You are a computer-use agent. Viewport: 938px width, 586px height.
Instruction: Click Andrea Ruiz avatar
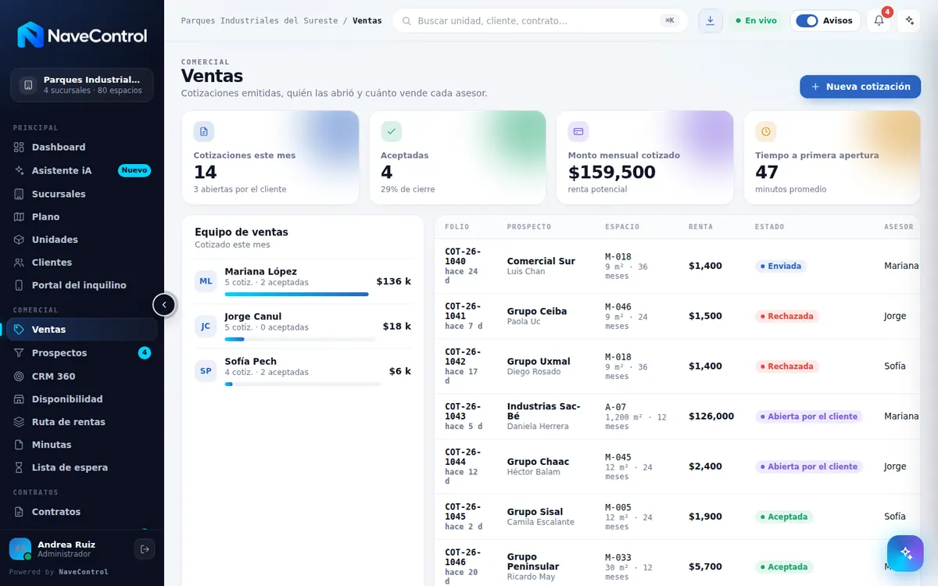(20, 549)
